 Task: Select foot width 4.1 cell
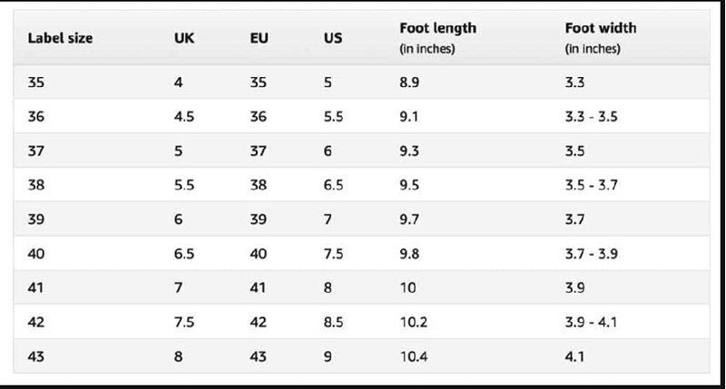[x=574, y=356]
